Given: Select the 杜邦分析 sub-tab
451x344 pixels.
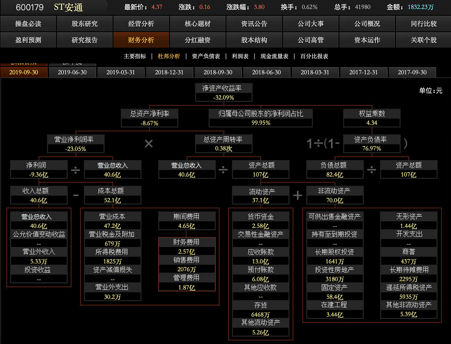Looking at the screenshot, I should click(169, 56).
